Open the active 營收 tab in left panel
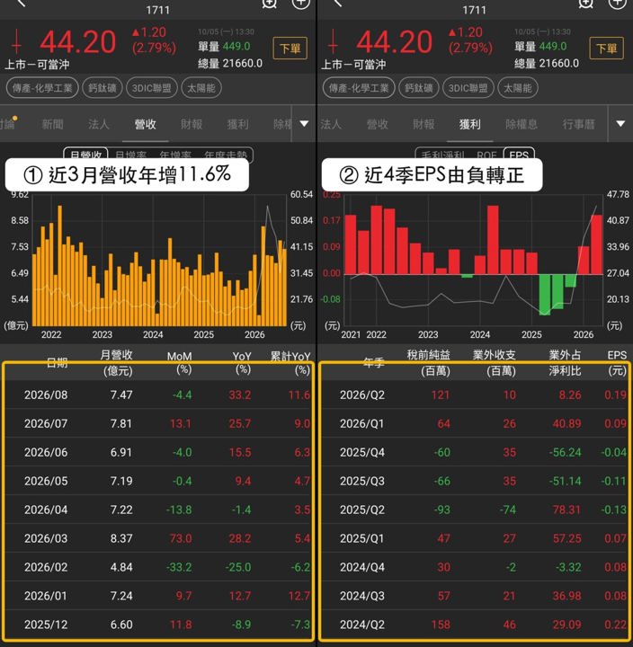The width and height of the screenshot is (633, 647). [x=145, y=124]
